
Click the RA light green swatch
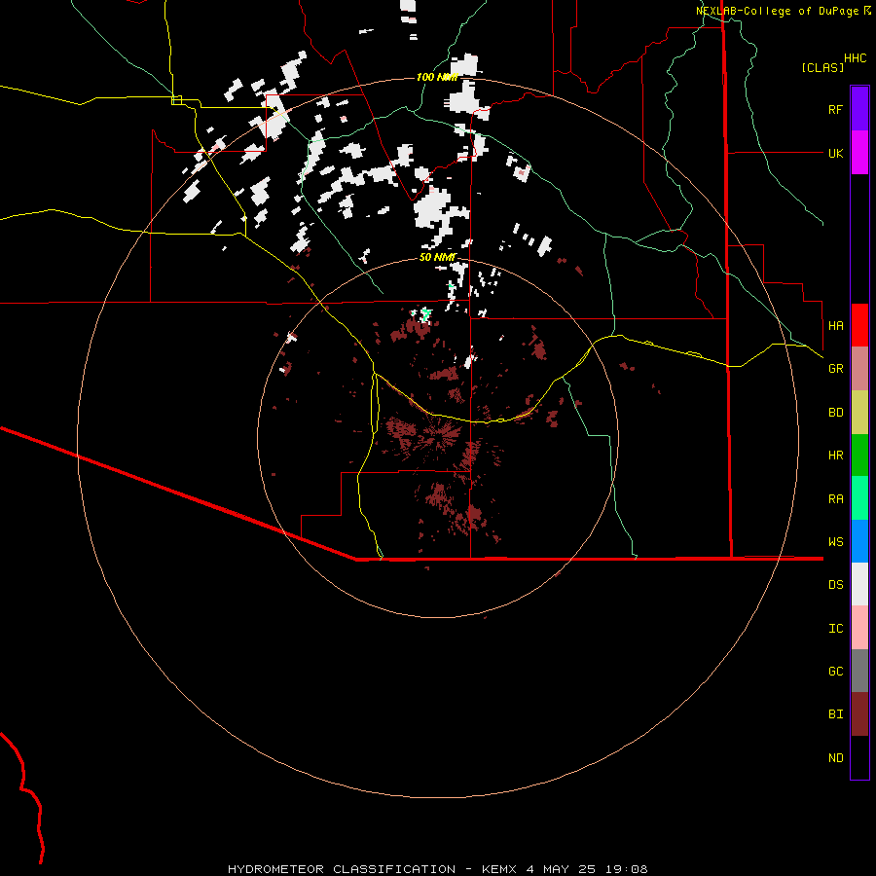tap(859, 498)
